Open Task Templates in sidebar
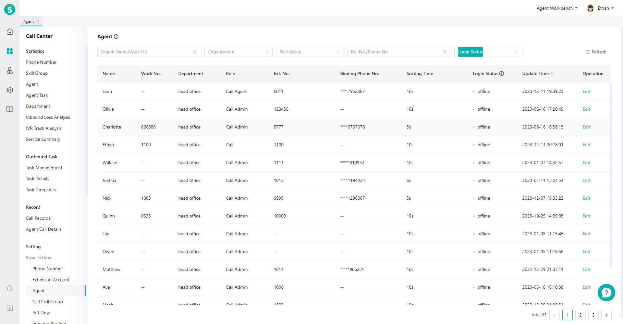Viewport: 623px width, 324px height. click(41, 190)
